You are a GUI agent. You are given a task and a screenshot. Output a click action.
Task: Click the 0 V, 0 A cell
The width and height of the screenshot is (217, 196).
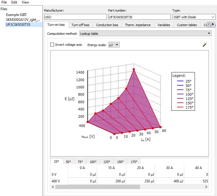pos(82,175)
